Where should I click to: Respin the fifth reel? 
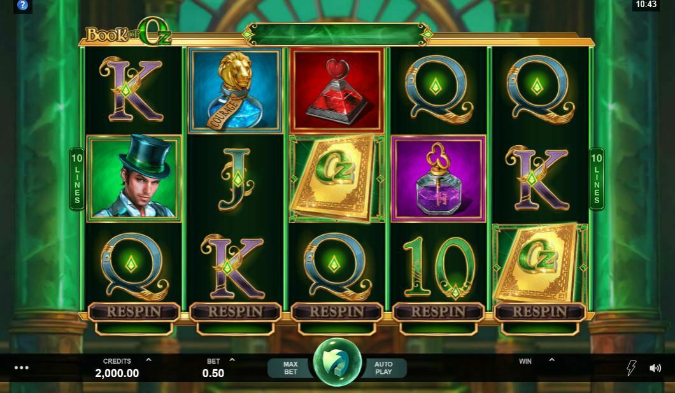tap(540, 311)
